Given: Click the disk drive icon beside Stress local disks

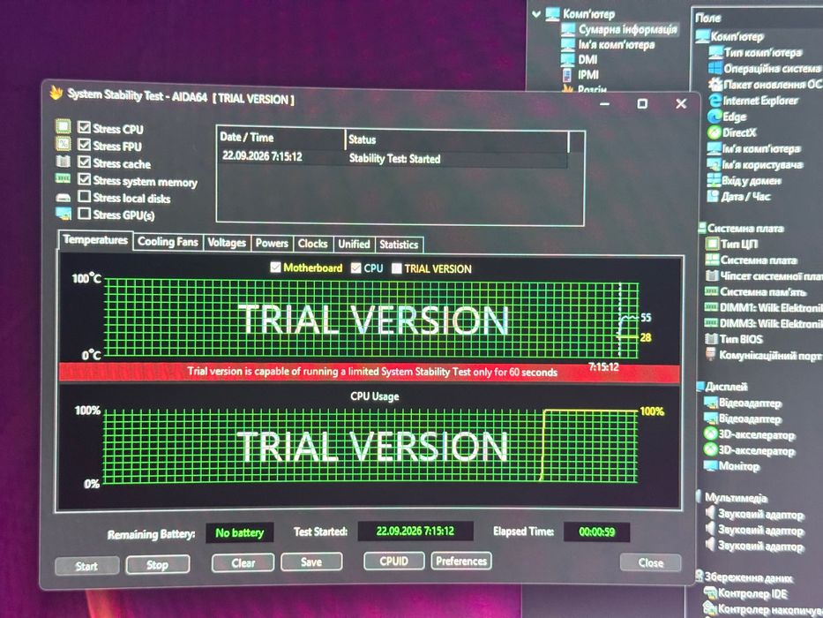Looking at the screenshot, I should (x=63, y=198).
